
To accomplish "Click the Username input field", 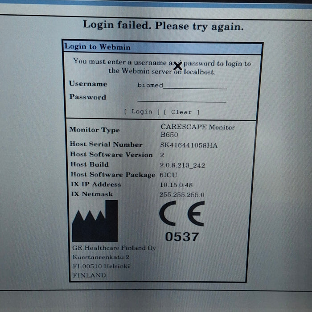I will pos(182,86).
